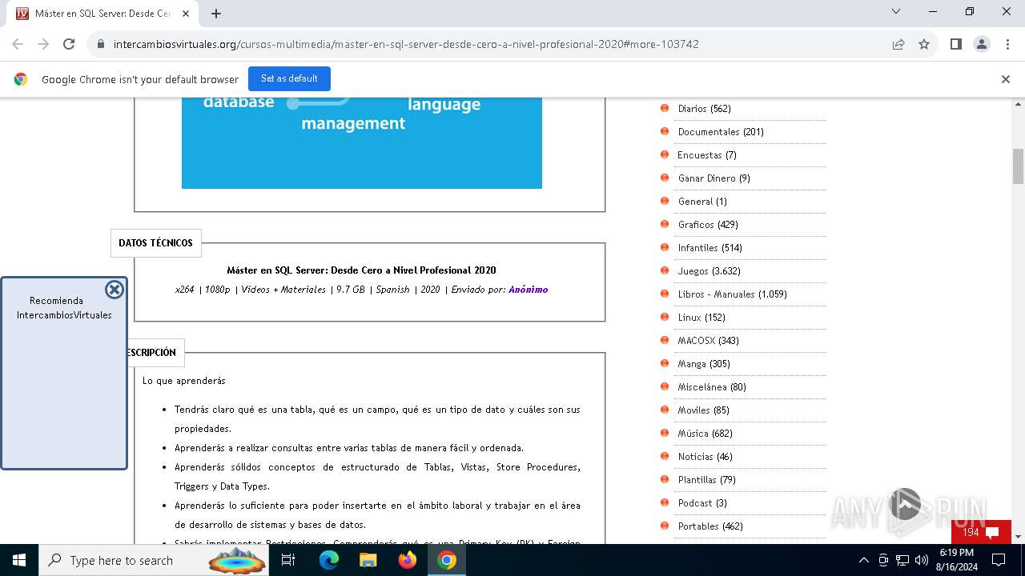Open the Anónimo author link
Screen dimensions: 1025x576
[528, 290]
